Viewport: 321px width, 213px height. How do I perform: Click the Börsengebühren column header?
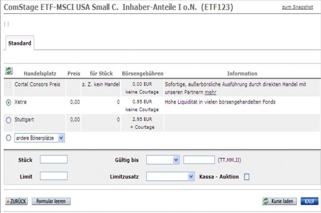pos(143,74)
